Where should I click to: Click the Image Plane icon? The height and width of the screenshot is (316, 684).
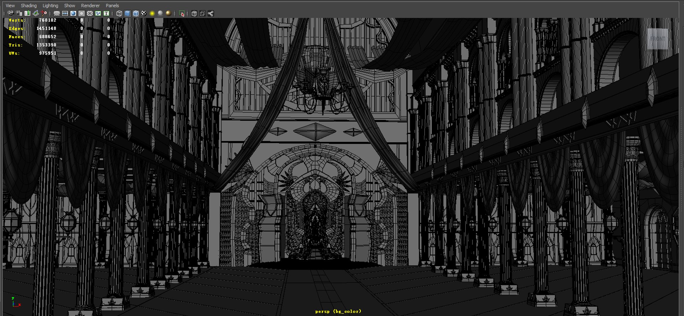[x=36, y=14]
